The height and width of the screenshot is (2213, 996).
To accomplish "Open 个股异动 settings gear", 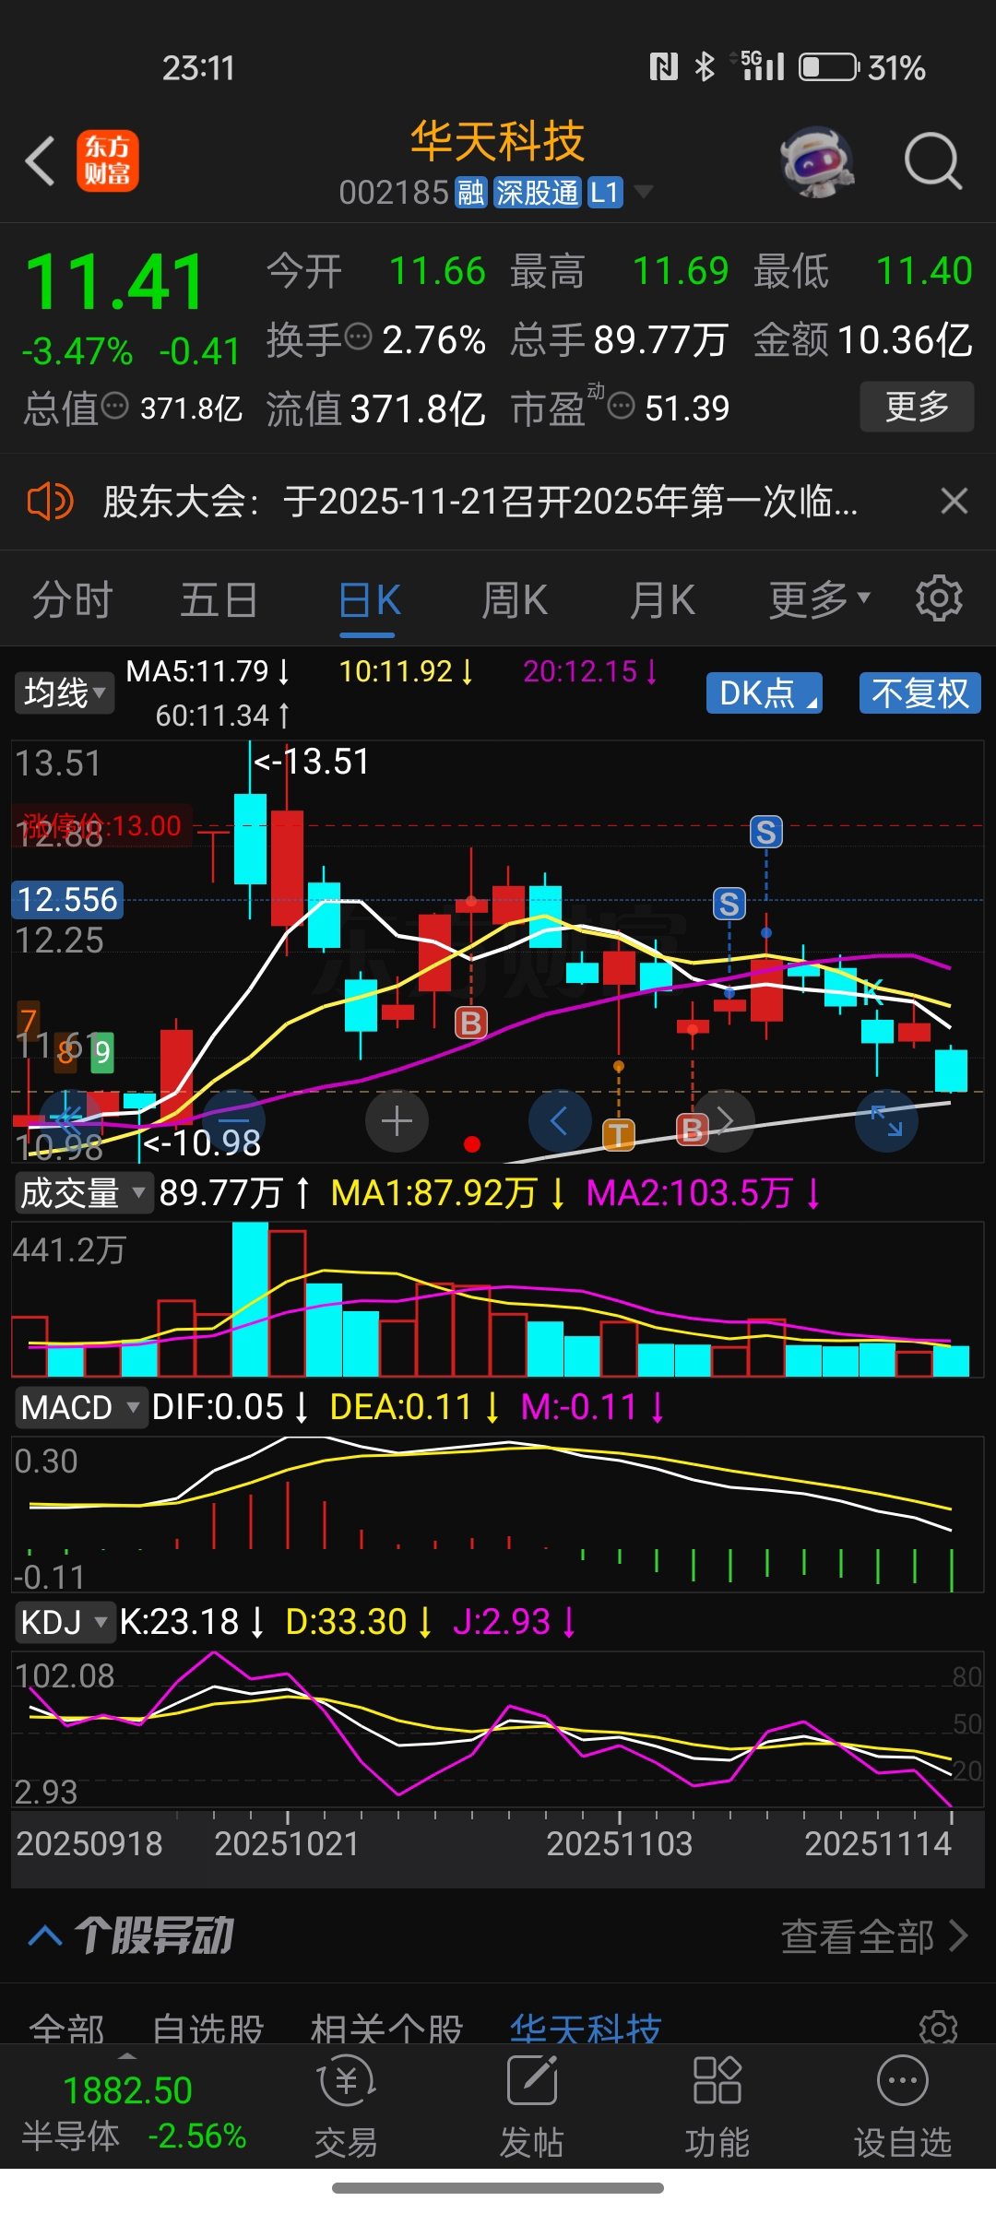I will [939, 2029].
